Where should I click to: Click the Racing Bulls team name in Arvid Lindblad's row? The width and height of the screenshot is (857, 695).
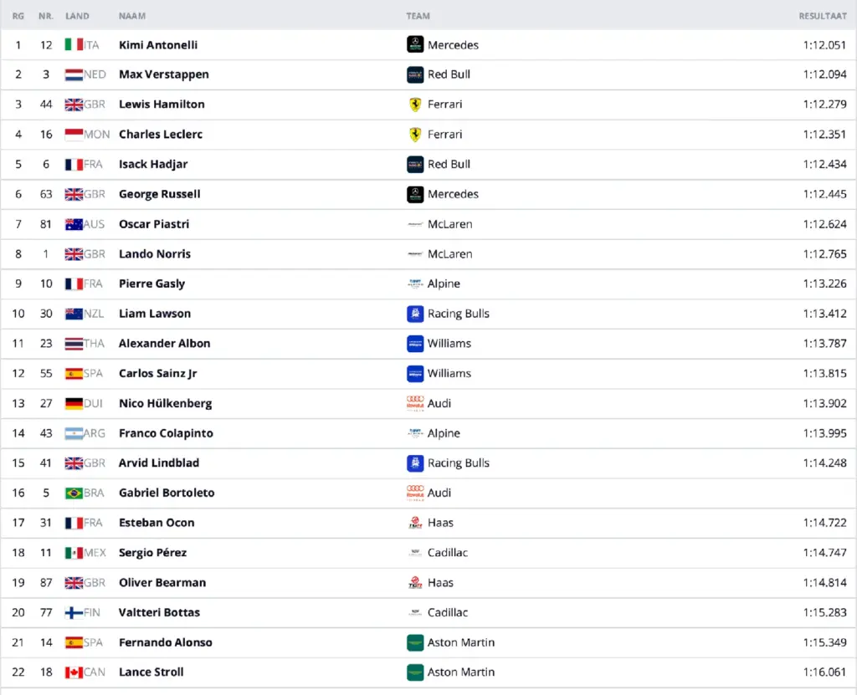[x=459, y=462]
